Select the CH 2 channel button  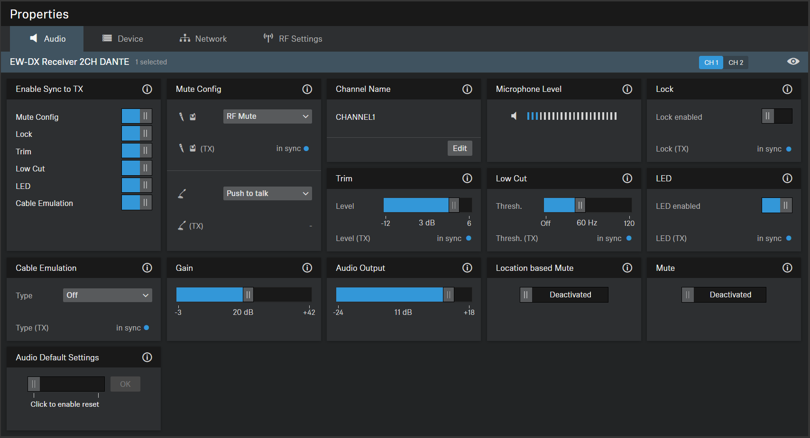(x=736, y=63)
